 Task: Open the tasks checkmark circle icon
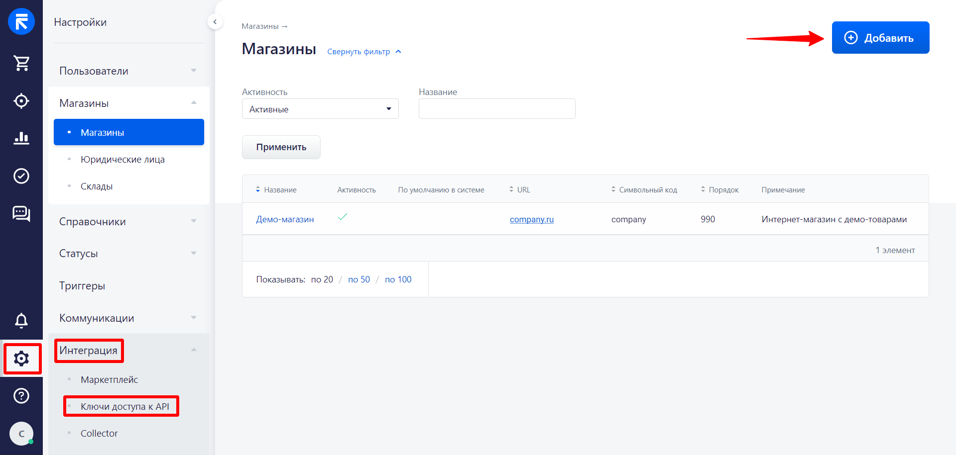(x=21, y=176)
